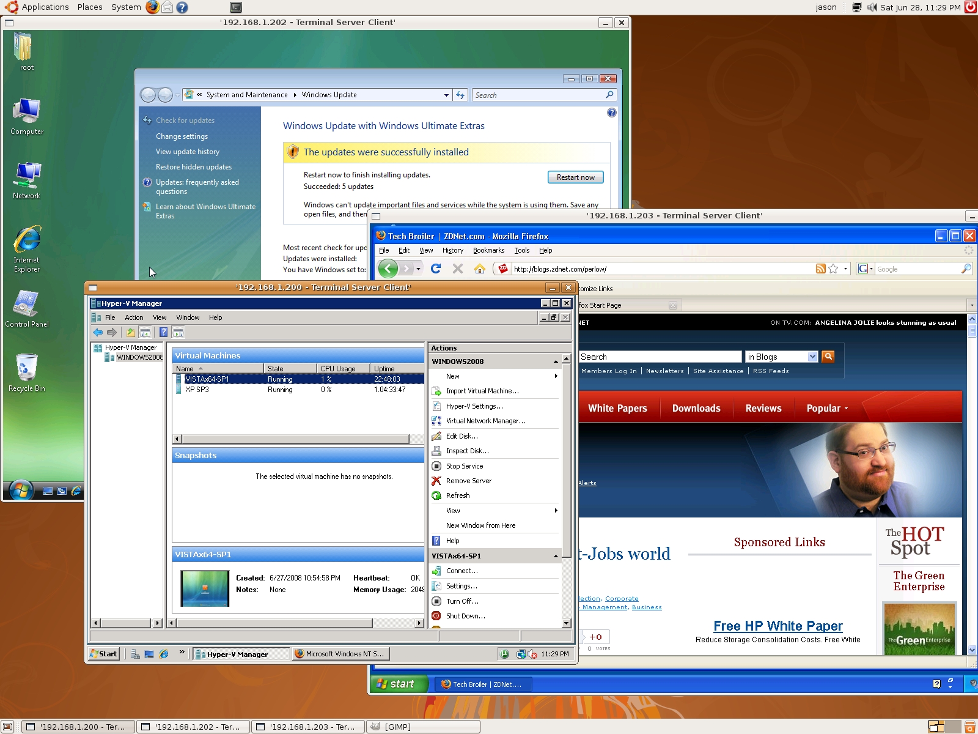Viewport: 978px width, 734px height.
Task: Open the Window menu in Hyper-V Manager
Action: (x=188, y=317)
